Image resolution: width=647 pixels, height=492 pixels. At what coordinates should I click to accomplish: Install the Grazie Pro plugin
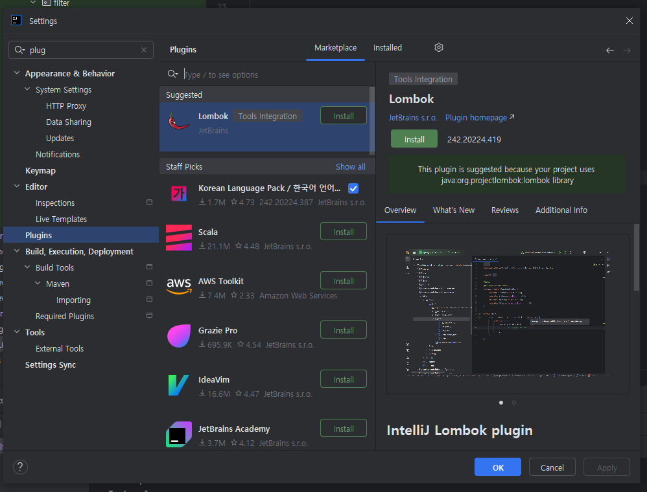point(344,330)
